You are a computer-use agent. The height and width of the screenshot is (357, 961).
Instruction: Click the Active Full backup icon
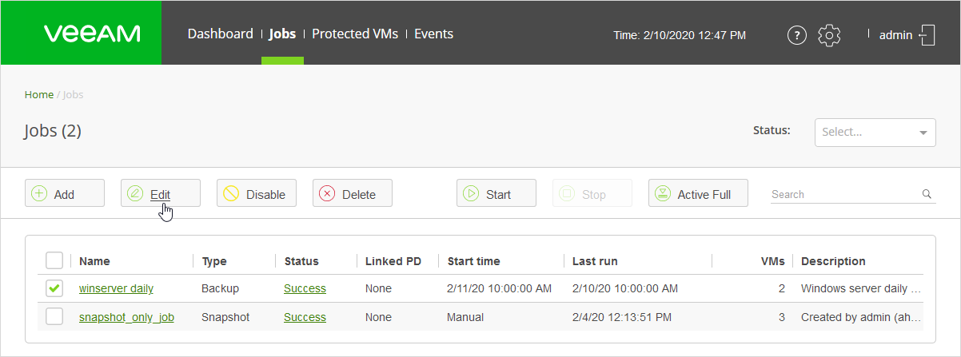pos(663,194)
